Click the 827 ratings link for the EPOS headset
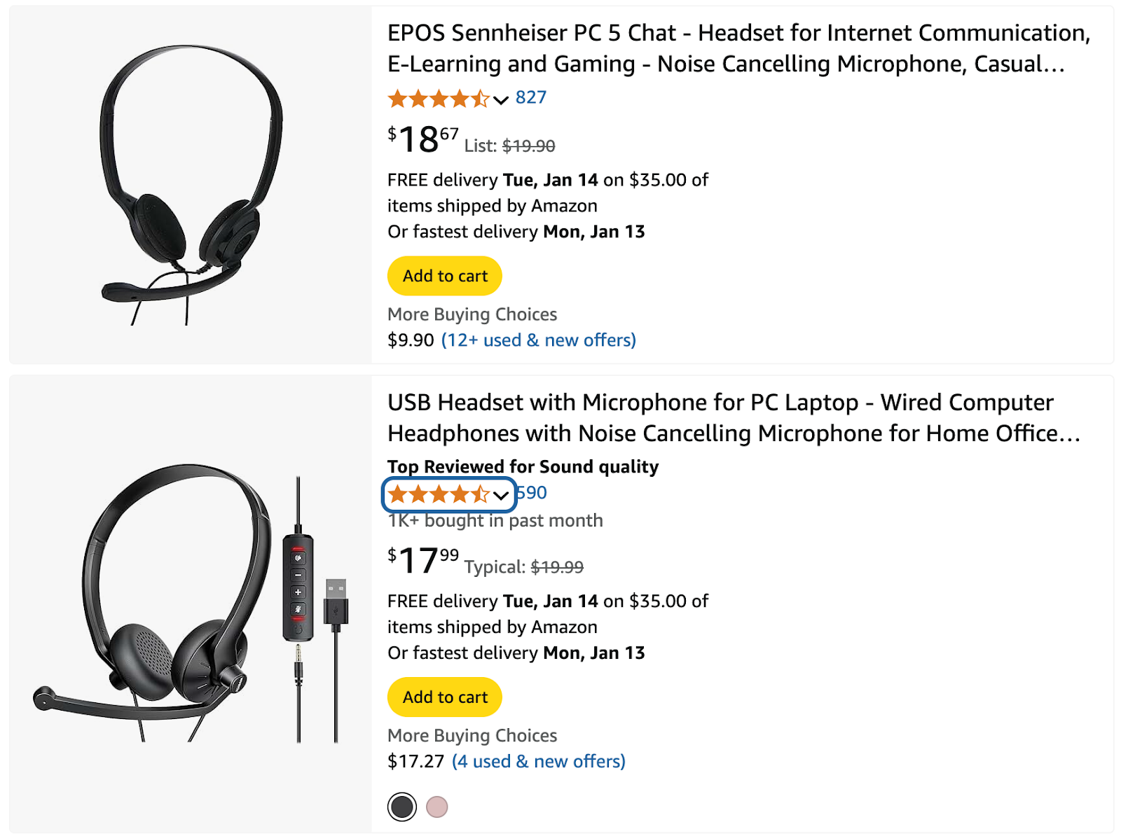1121x836 pixels. [530, 98]
